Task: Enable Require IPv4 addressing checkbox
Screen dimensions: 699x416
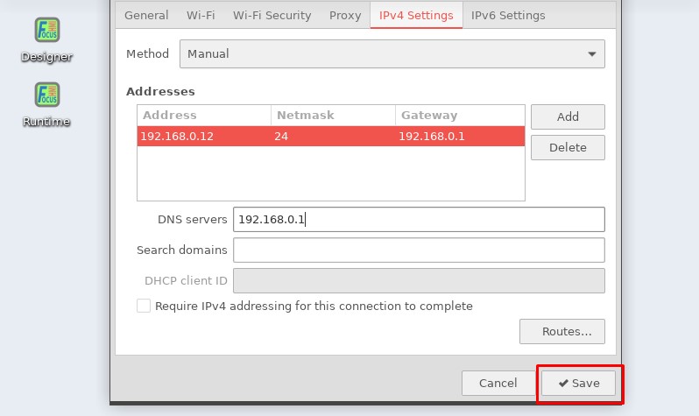Action: click(144, 307)
